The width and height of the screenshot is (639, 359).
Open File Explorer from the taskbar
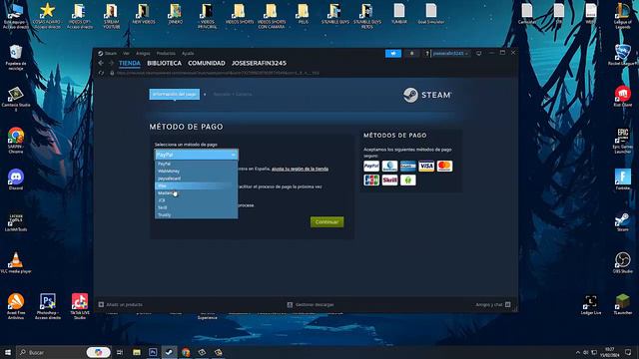coord(137,352)
